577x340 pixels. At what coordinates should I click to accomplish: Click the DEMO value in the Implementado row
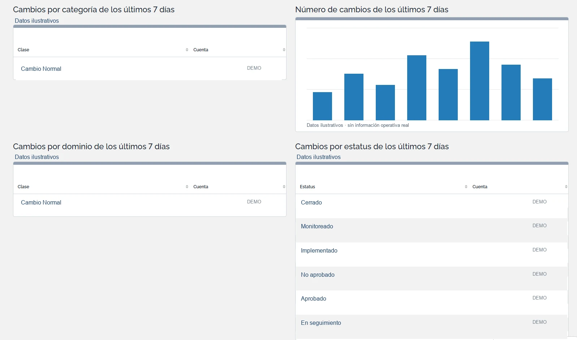click(x=539, y=250)
